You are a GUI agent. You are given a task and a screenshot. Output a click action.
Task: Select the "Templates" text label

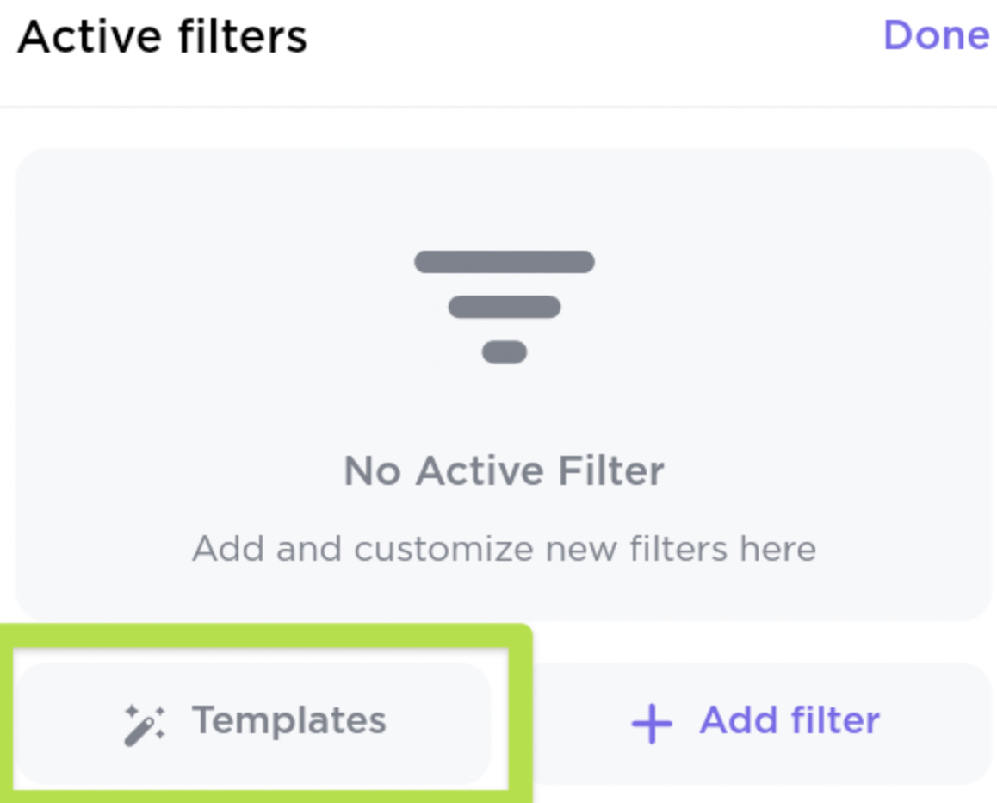pos(288,720)
